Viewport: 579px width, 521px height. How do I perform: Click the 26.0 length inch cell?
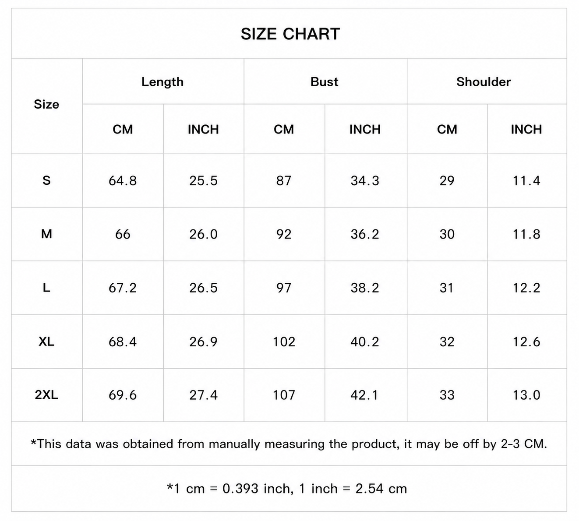pos(203,234)
